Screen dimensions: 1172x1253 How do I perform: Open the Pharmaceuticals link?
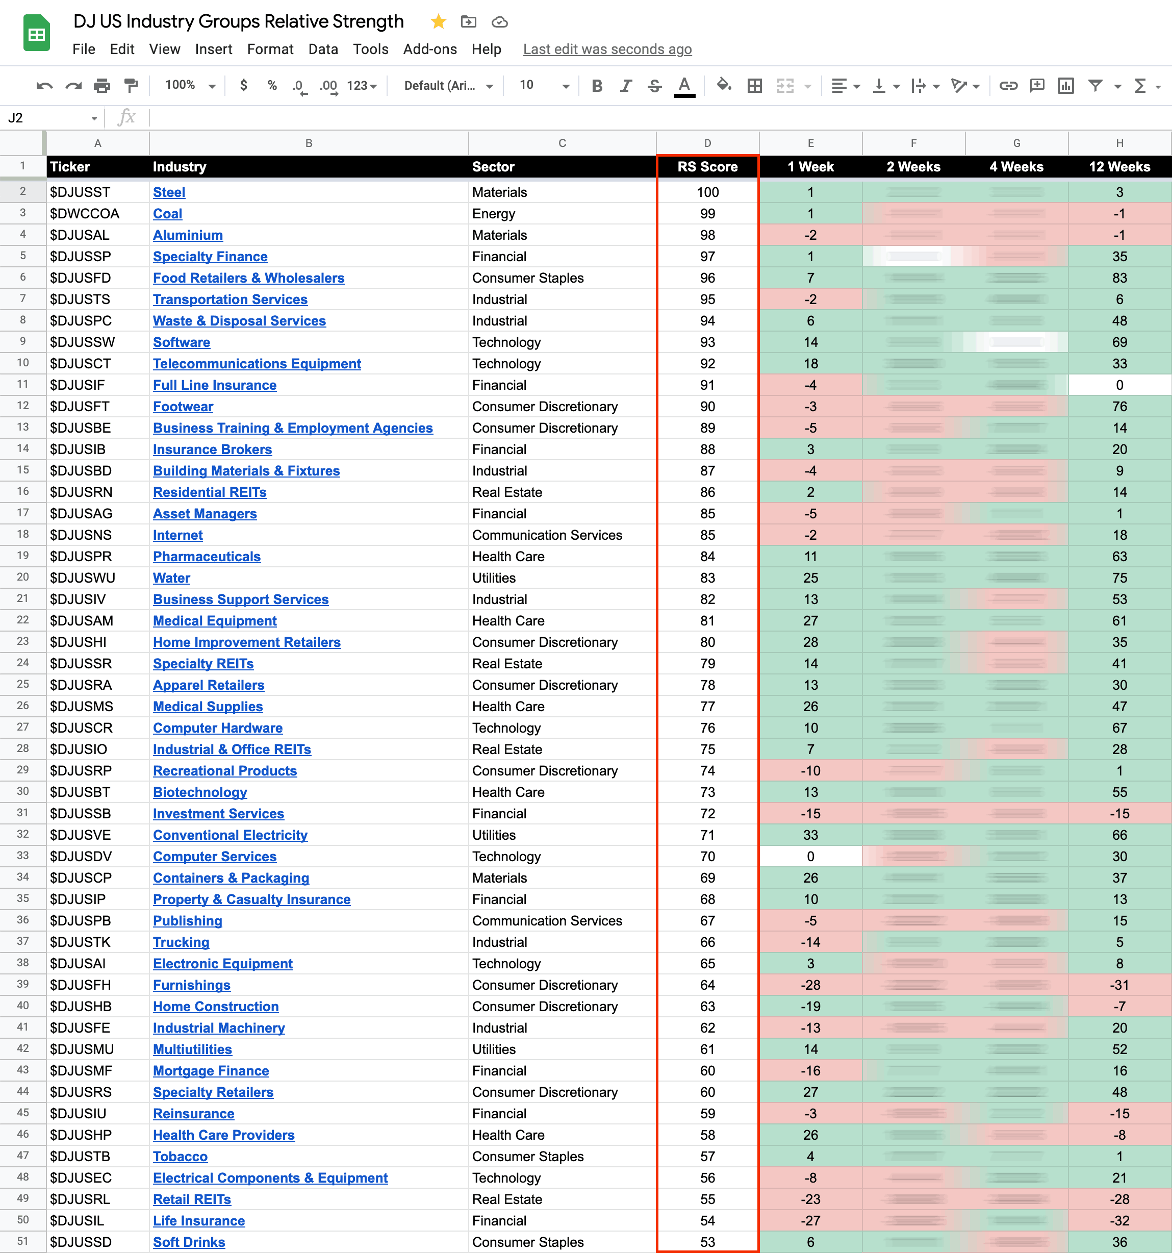pos(207,557)
